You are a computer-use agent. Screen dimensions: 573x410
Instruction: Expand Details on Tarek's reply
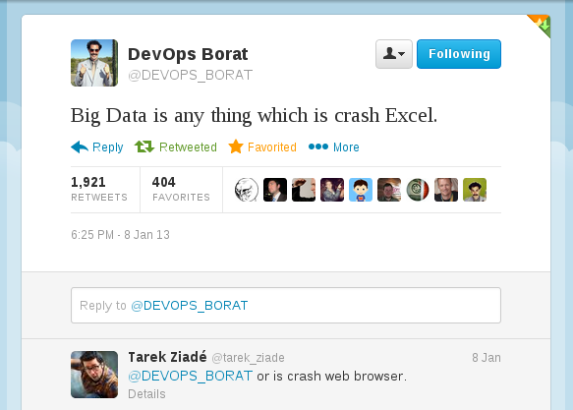point(146,394)
